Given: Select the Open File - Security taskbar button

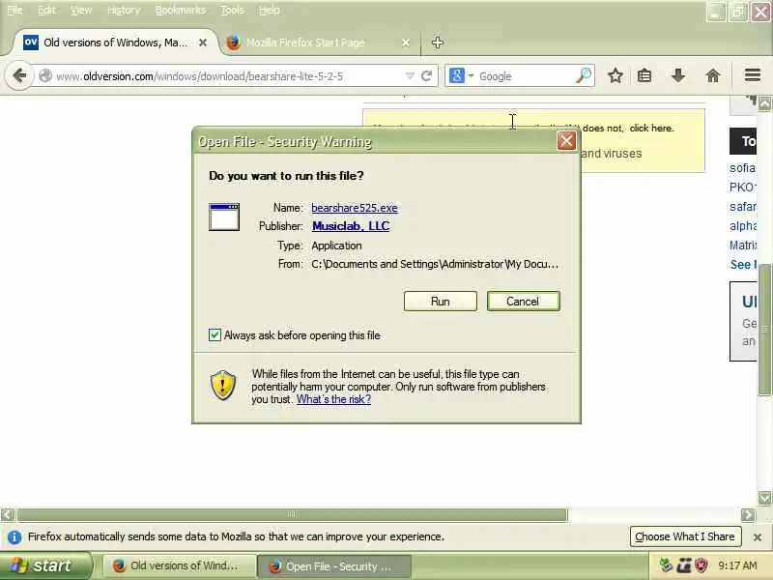Looking at the screenshot, I should tap(334, 566).
